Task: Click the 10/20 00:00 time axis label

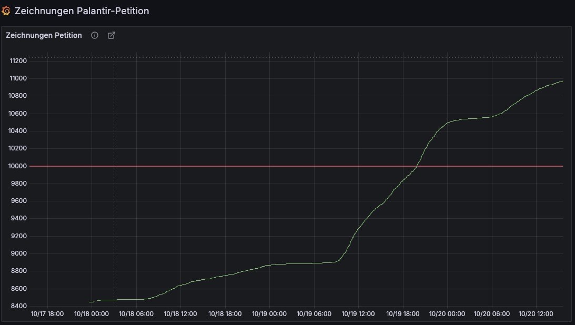Action: 447,314
